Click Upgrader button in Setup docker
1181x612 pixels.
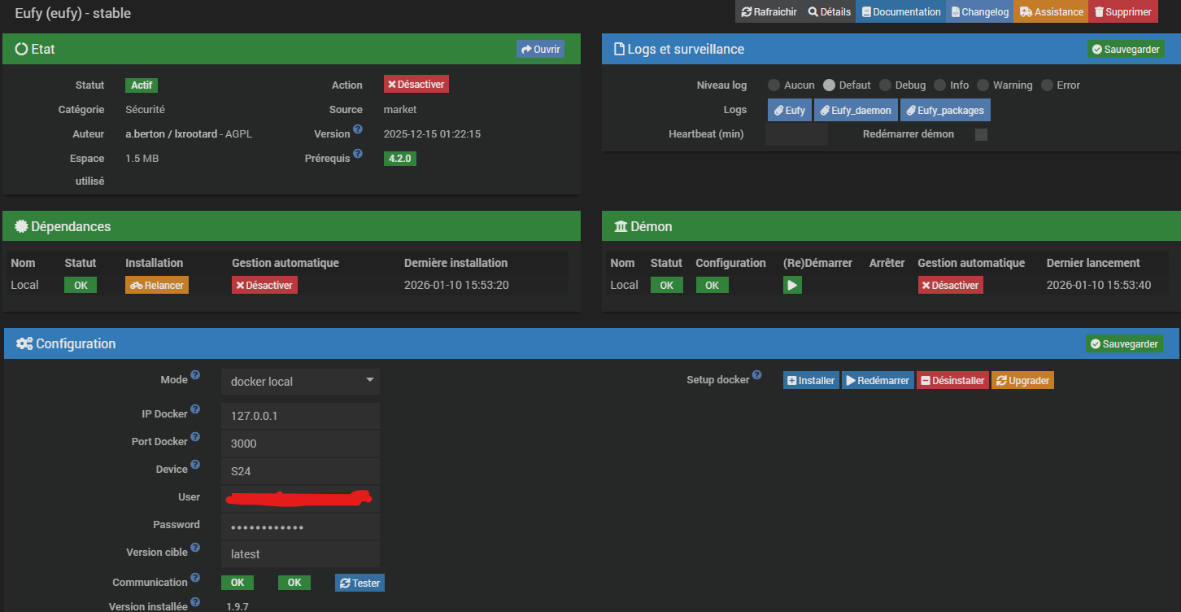(1022, 380)
